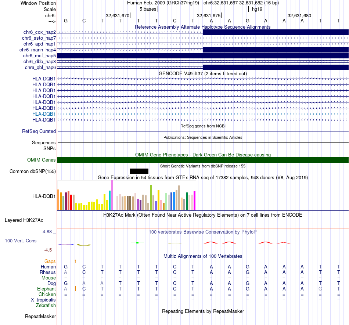Click the Layered H3K27Ac label

point(24,220)
